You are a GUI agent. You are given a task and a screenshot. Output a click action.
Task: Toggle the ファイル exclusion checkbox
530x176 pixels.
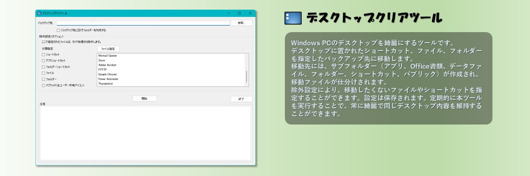tap(43, 73)
